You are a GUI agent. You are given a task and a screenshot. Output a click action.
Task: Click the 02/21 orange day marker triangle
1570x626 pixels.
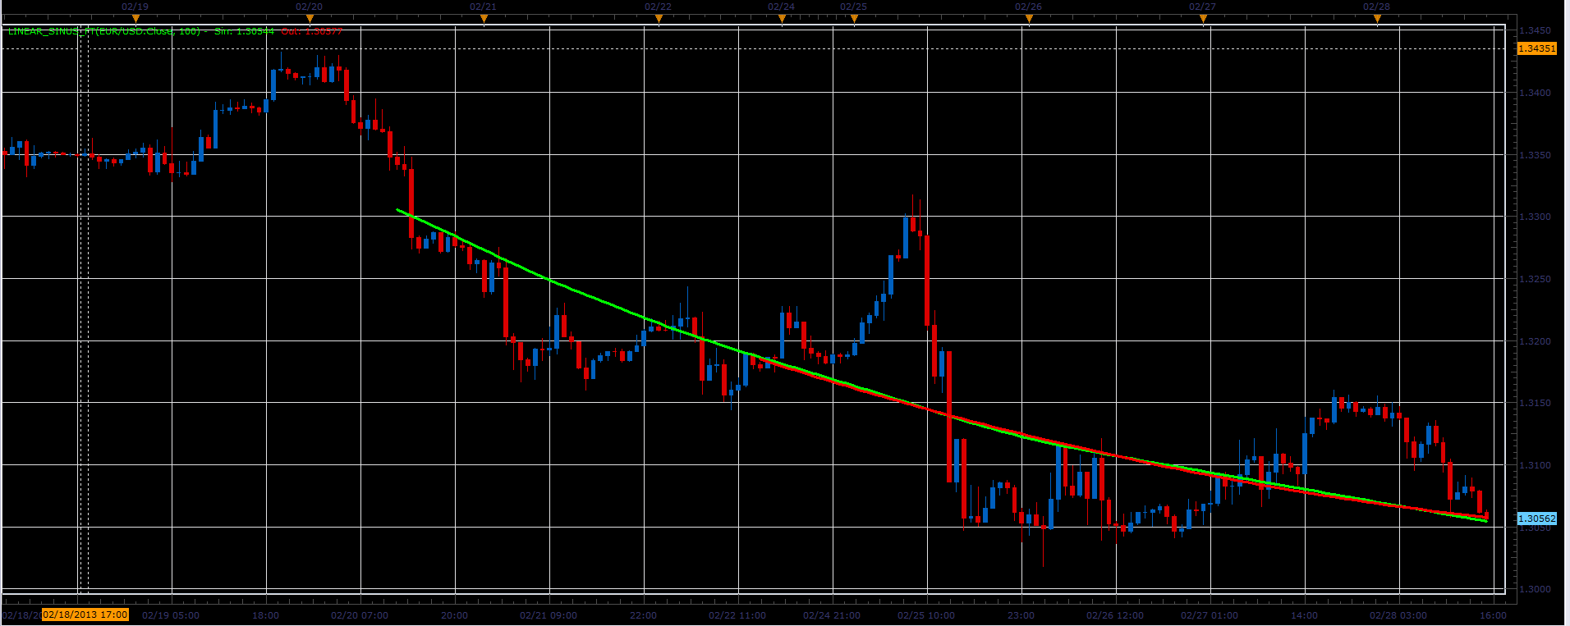484,19
